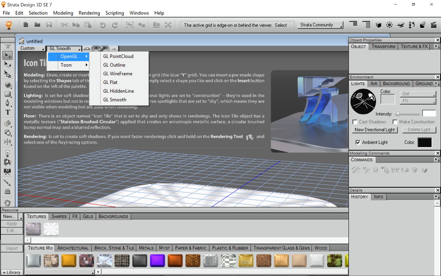Viewport: 441px width, 276px height.
Task: Open the Environment sun palette icon
Action: 389,25
